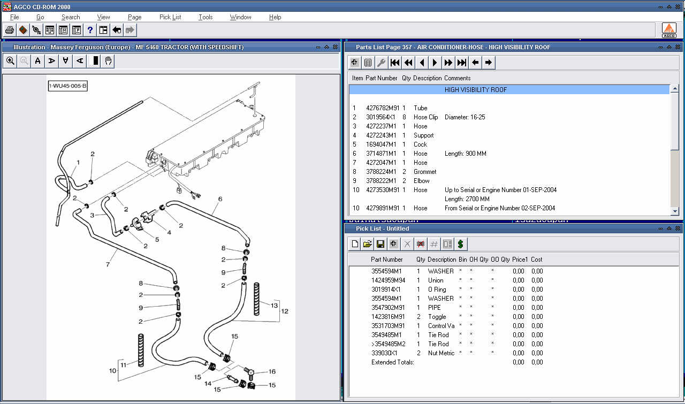Click the blue question mark help icon

90,30
